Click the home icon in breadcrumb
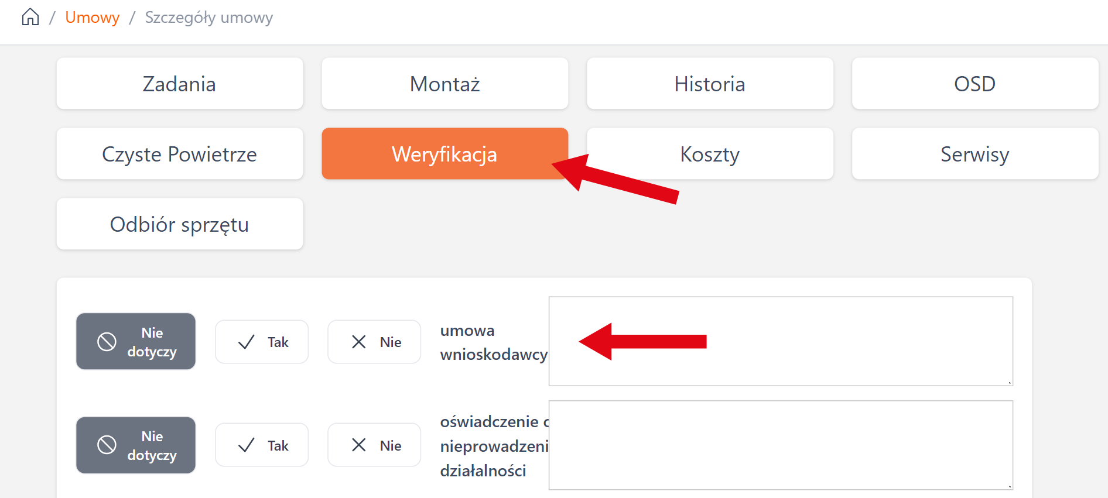 (x=30, y=18)
